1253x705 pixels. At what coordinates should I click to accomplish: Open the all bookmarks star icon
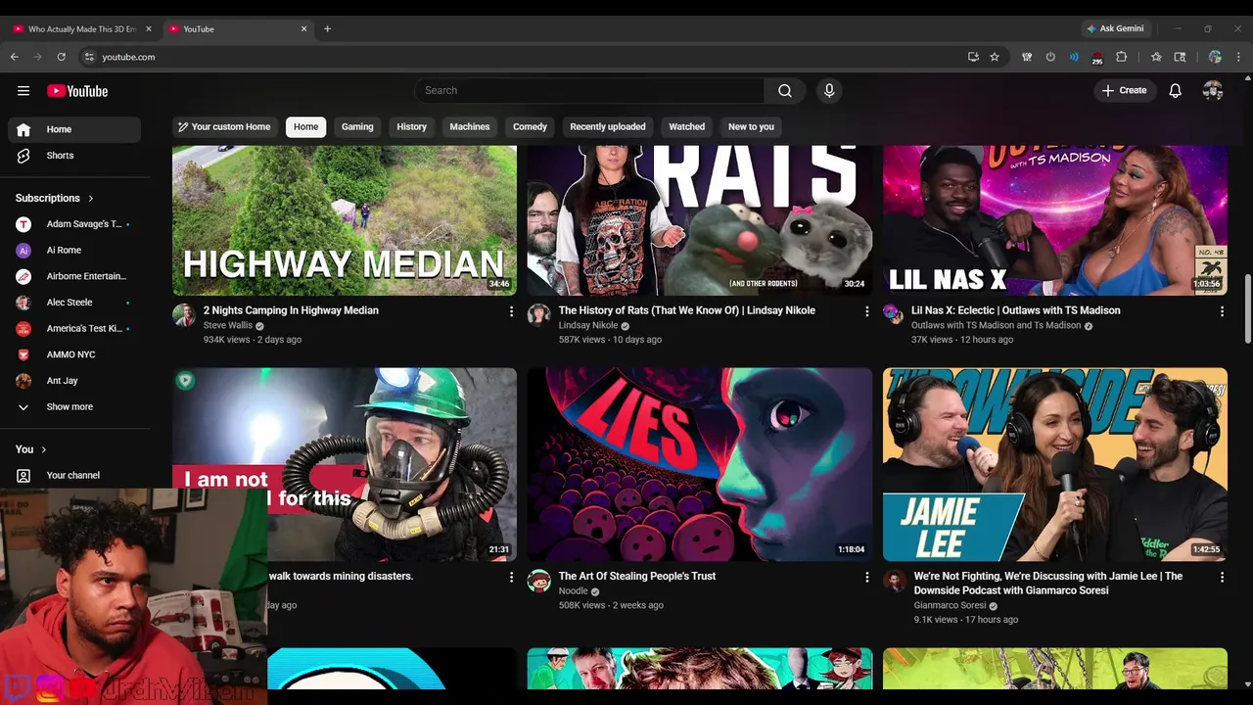coord(1156,57)
